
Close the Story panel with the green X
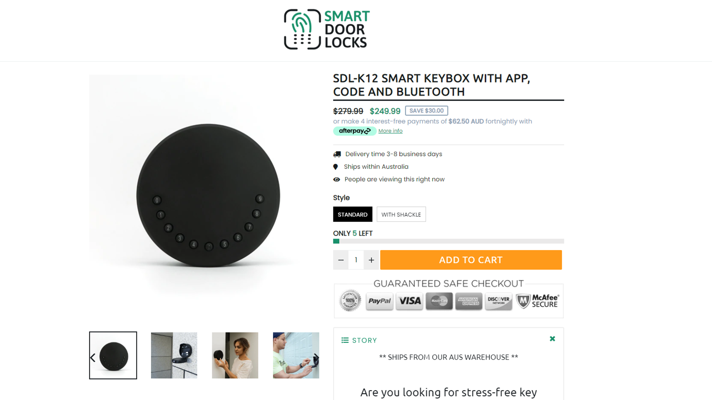pyautogui.click(x=552, y=339)
